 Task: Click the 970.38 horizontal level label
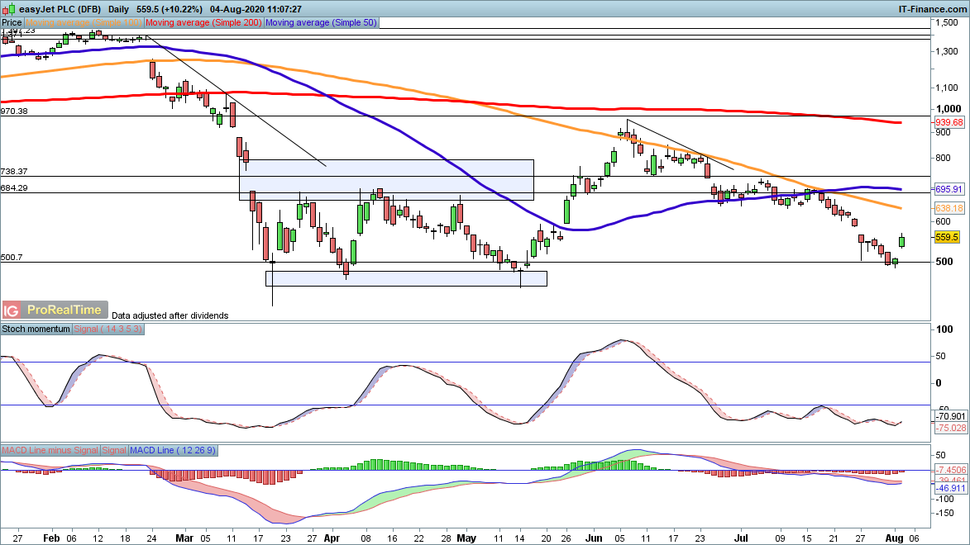click(15, 111)
